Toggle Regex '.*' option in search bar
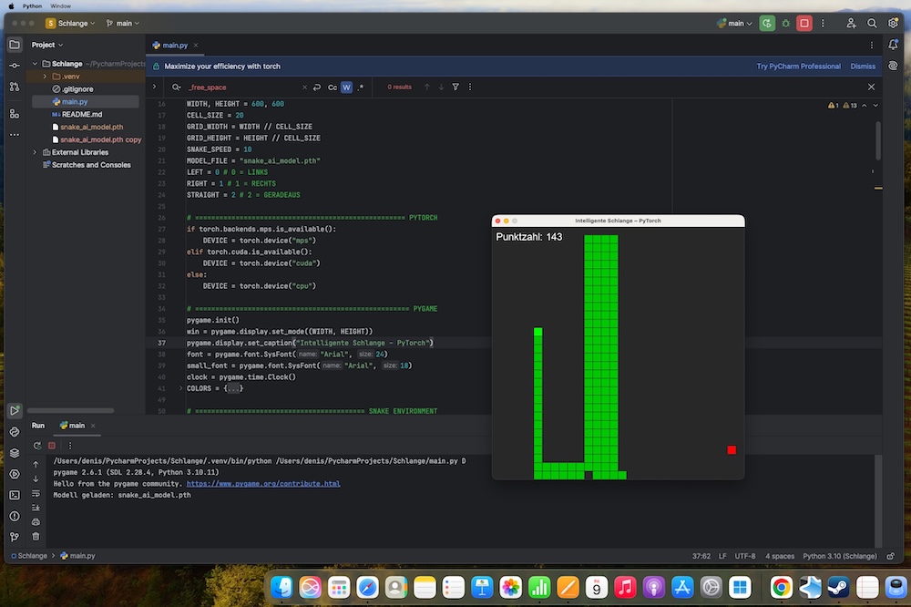 point(360,87)
